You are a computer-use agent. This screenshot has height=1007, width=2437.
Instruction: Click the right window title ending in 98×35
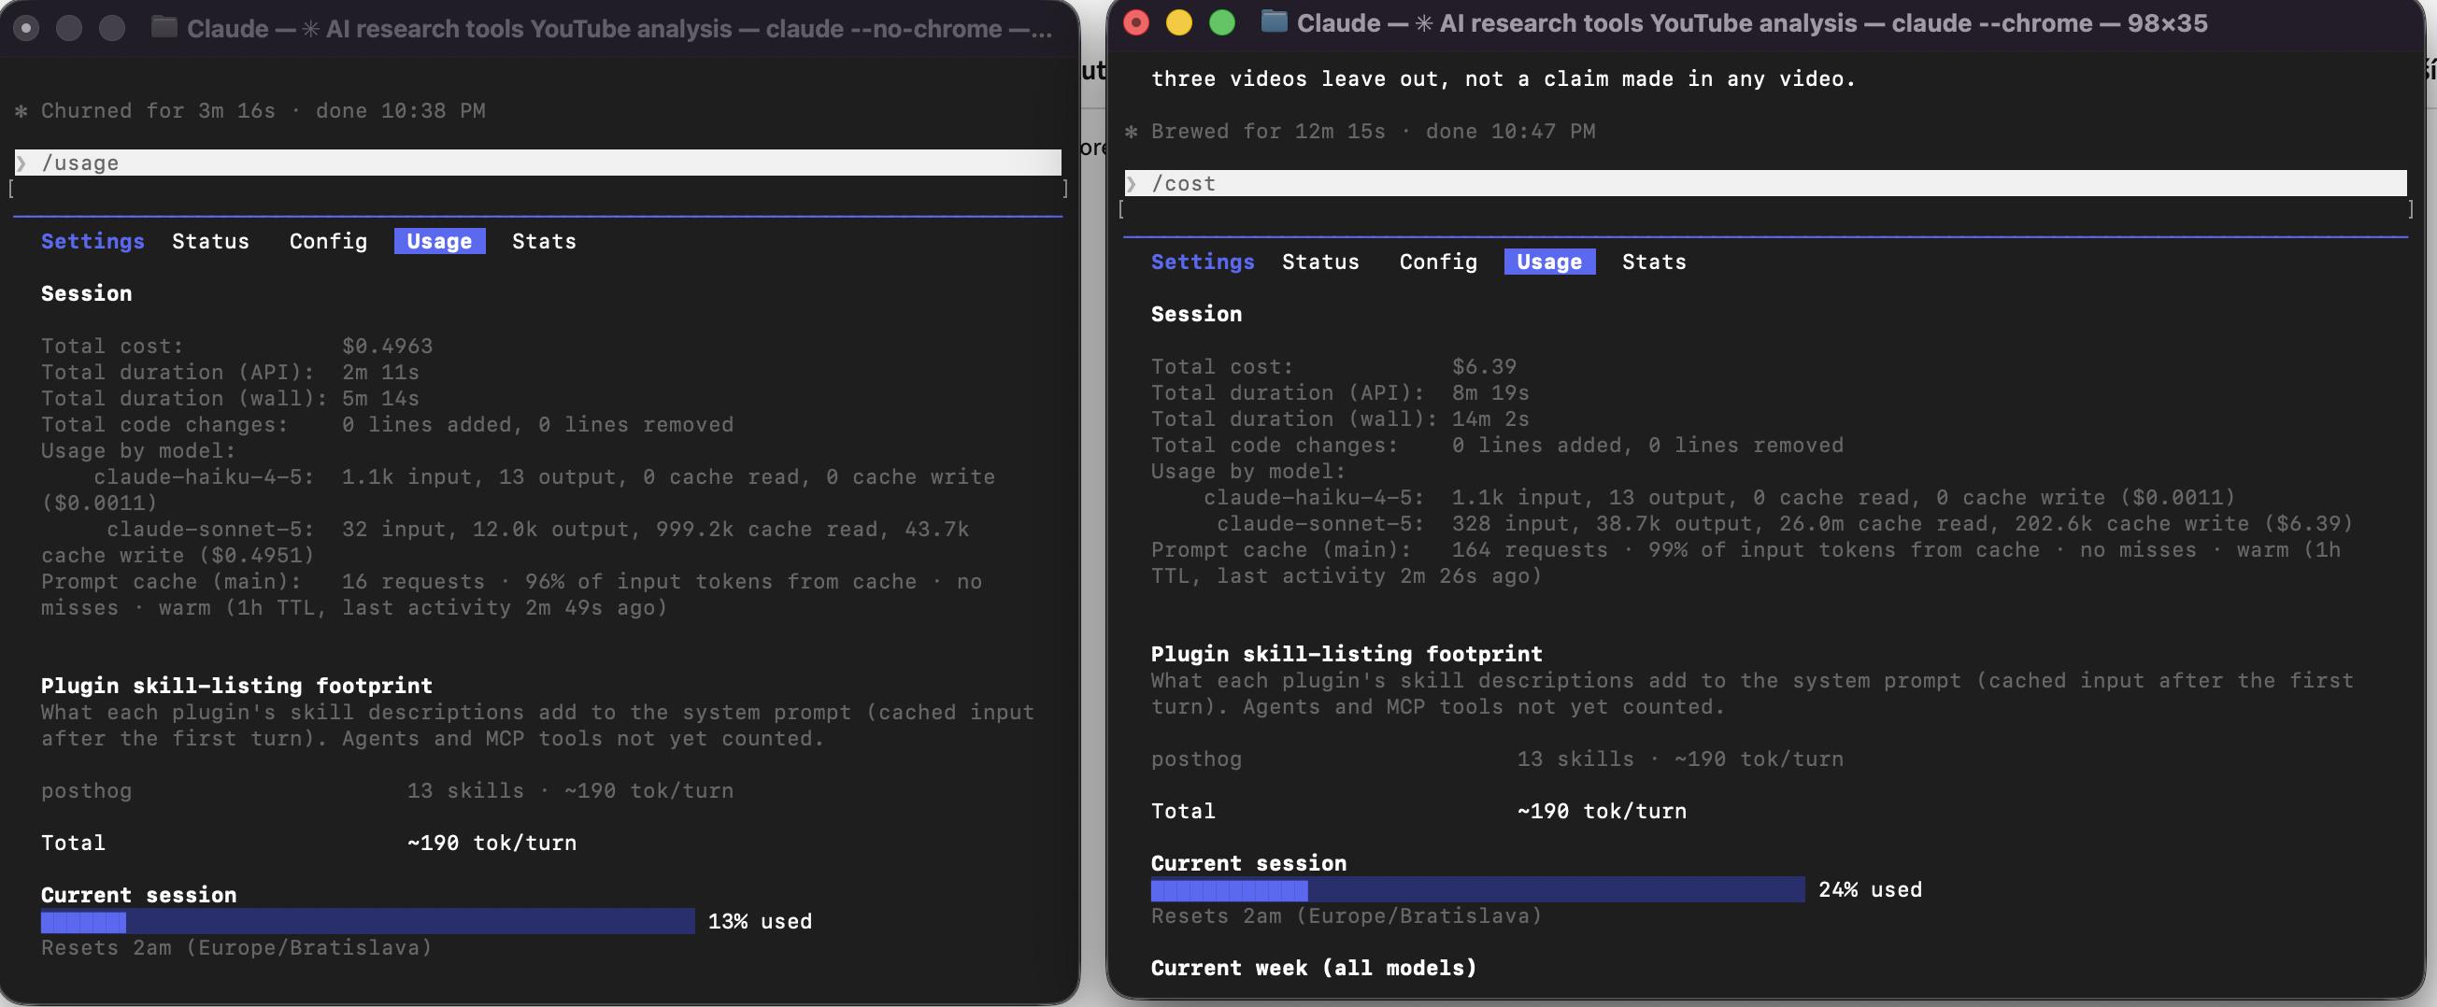click(x=1752, y=22)
